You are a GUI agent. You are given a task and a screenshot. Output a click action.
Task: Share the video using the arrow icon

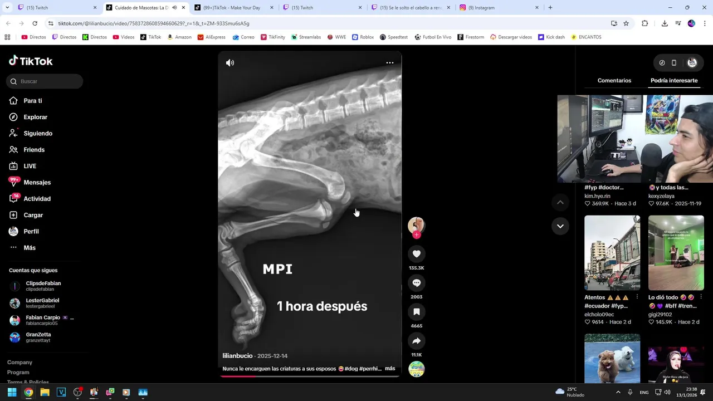coord(416,341)
